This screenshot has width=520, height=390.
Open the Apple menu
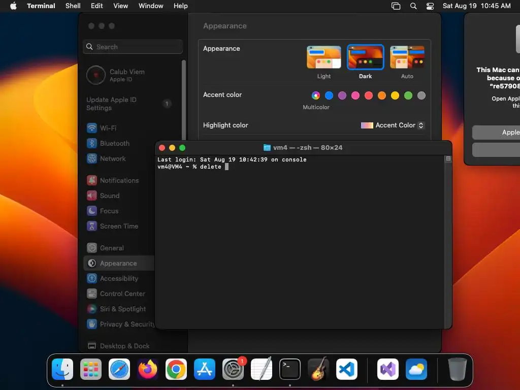click(13, 6)
